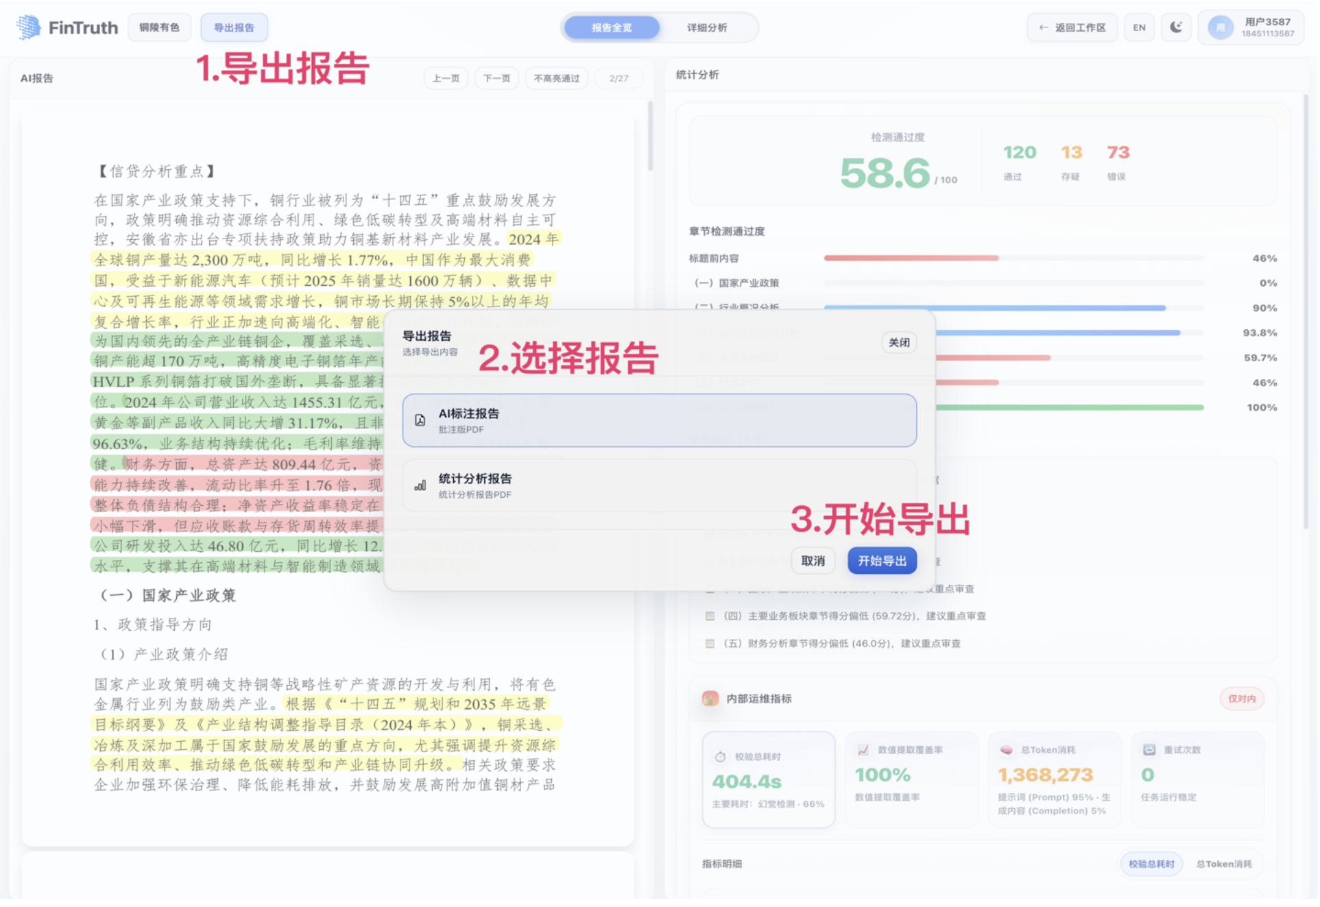Click the FinTruth logo icon
This screenshot has width=1320, height=907.
pos(28,27)
